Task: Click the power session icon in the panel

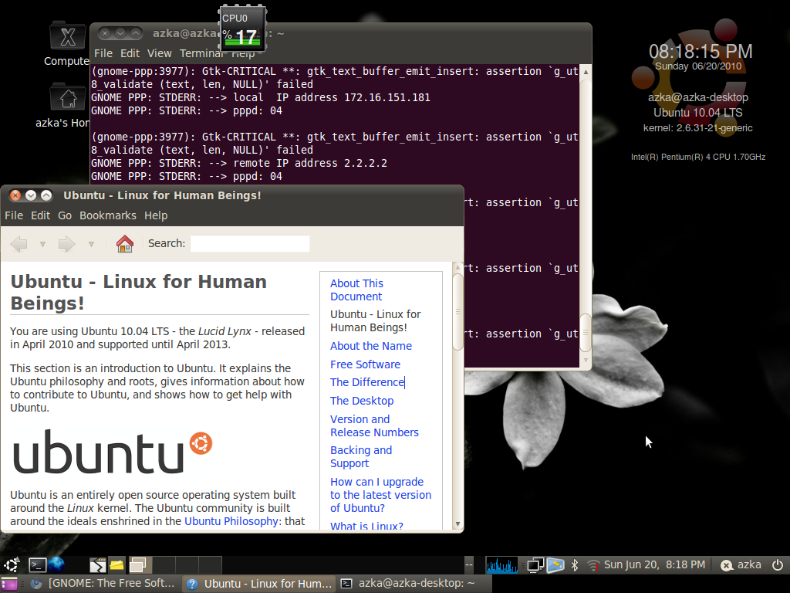Action: coord(778,564)
